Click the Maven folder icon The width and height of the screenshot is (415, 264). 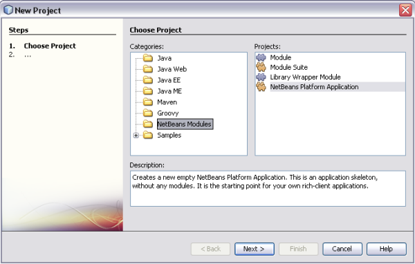[x=148, y=102]
